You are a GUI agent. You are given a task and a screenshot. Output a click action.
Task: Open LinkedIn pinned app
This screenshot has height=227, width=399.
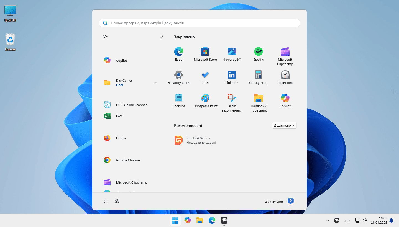(232, 78)
